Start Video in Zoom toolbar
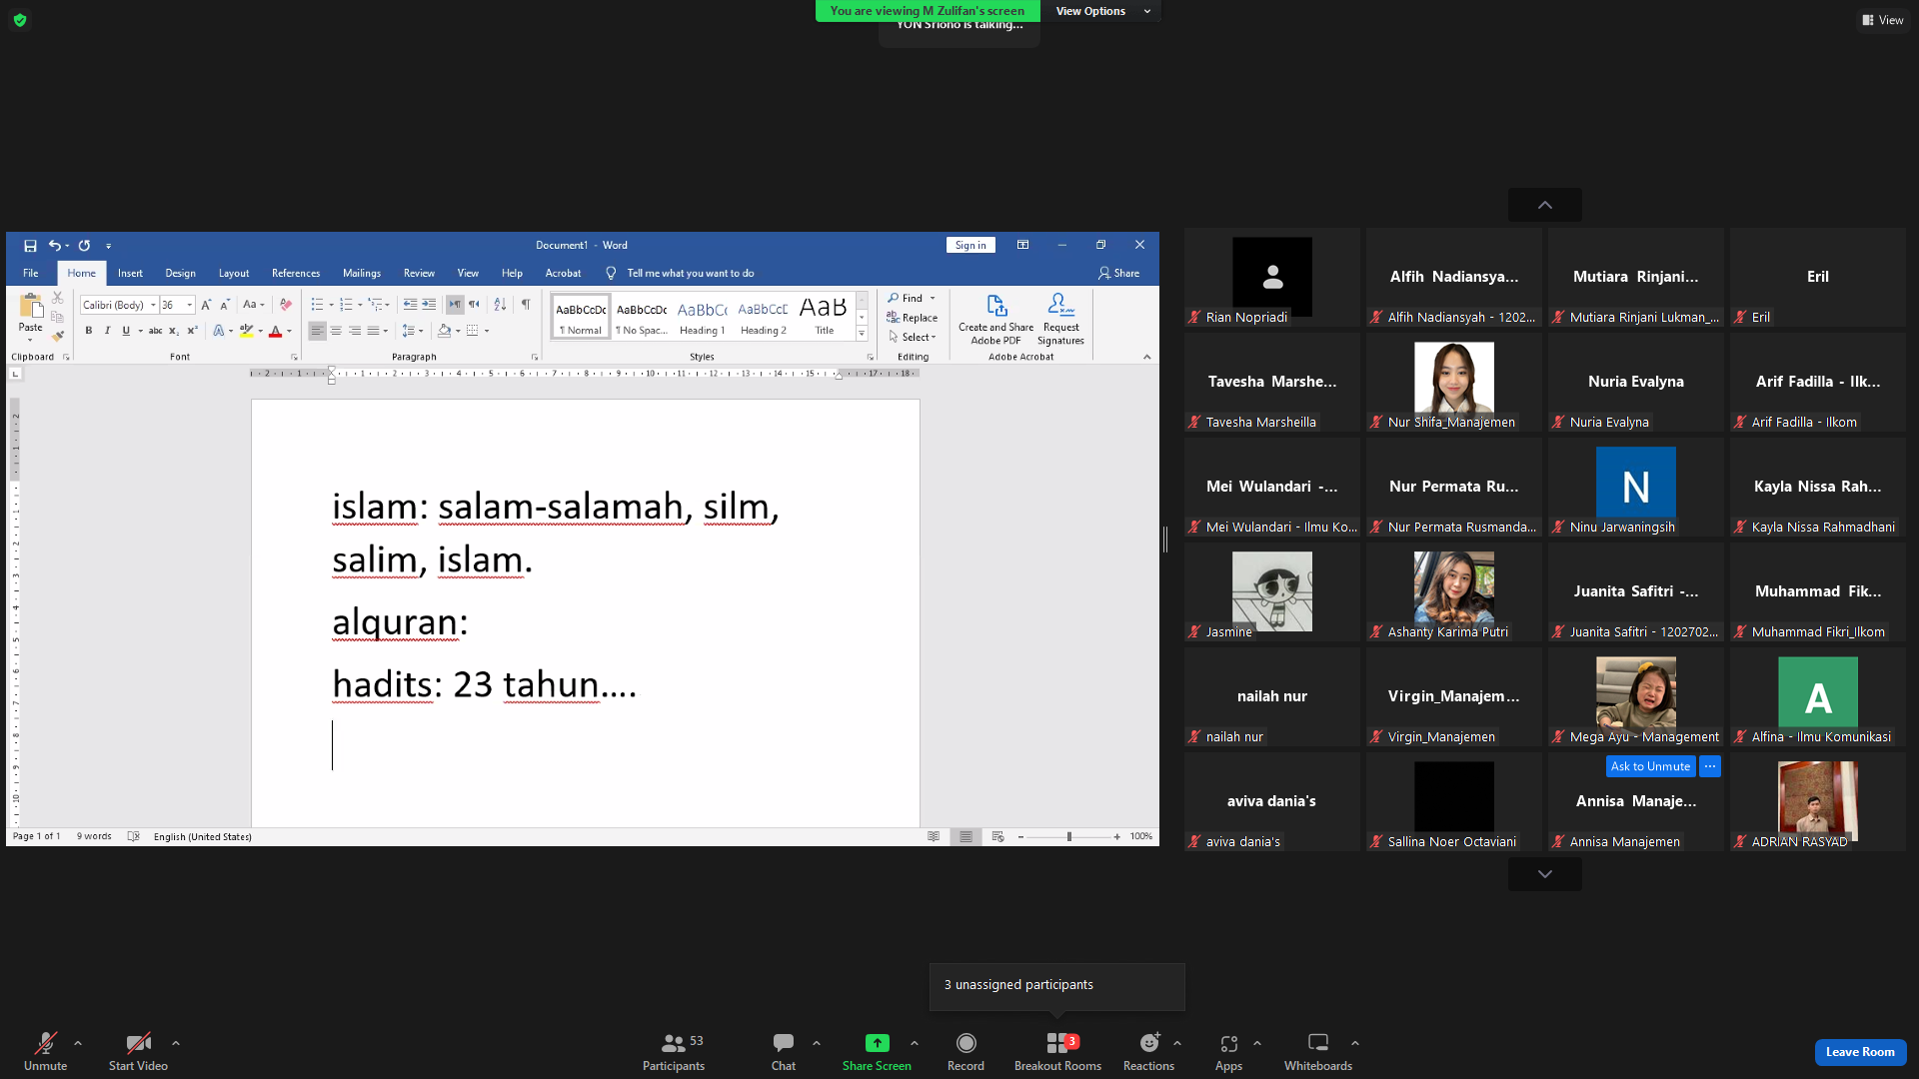Viewport: 1919px width, 1079px height. (138, 1050)
